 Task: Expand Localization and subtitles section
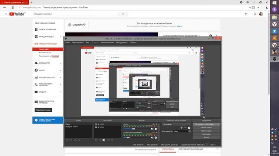pyautogui.click(x=60, y=85)
